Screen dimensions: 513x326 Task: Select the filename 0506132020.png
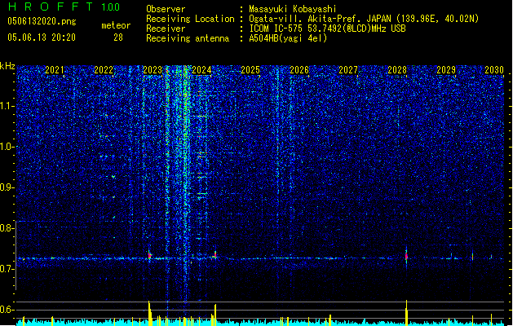click(42, 21)
